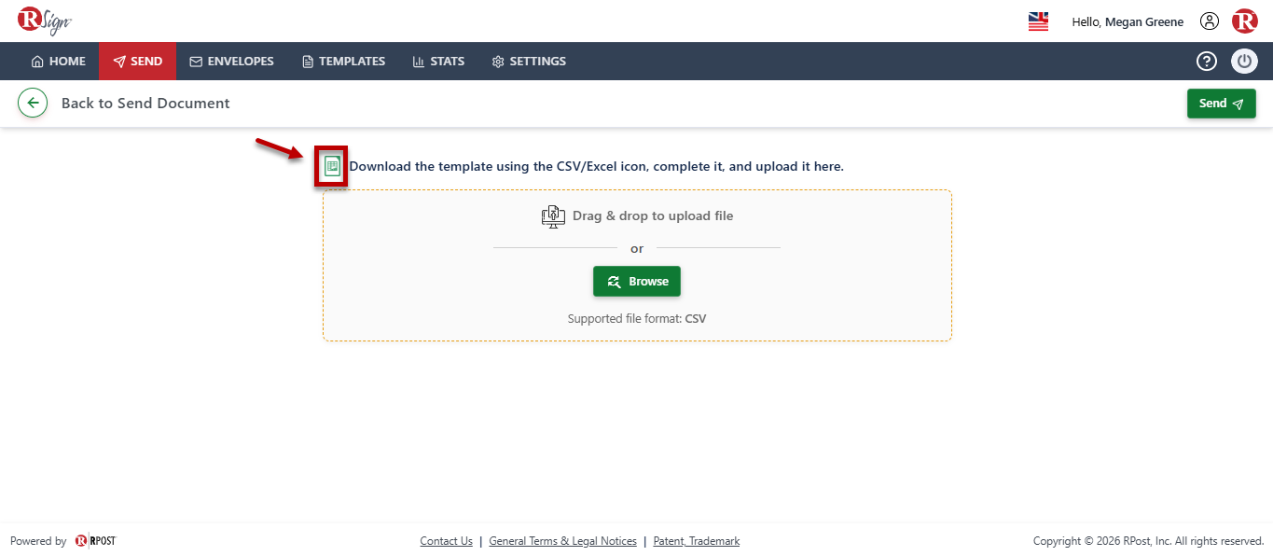Open the TEMPLATES menu
The height and width of the screenshot is (556, 1273).
point(343,62)
